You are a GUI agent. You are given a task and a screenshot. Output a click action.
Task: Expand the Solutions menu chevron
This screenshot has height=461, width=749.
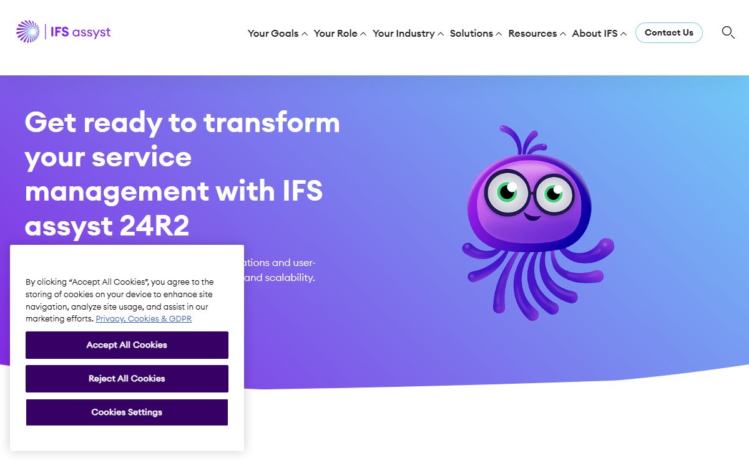[x=499, y=34]
